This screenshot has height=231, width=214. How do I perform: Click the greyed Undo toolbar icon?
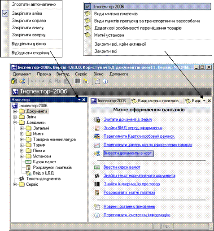[34, 81]
